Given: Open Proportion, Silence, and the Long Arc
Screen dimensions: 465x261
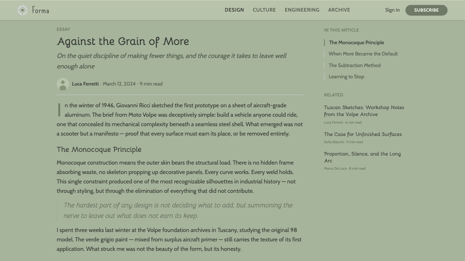Looking at the screenshot, I should click(x=362, y=157).
